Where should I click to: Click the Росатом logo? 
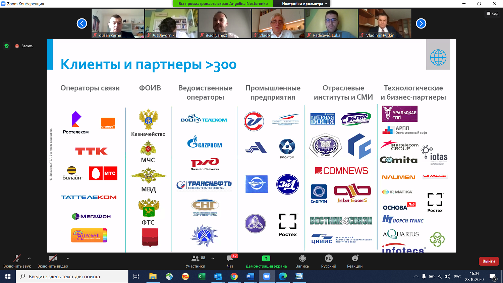tap(287, 149)
